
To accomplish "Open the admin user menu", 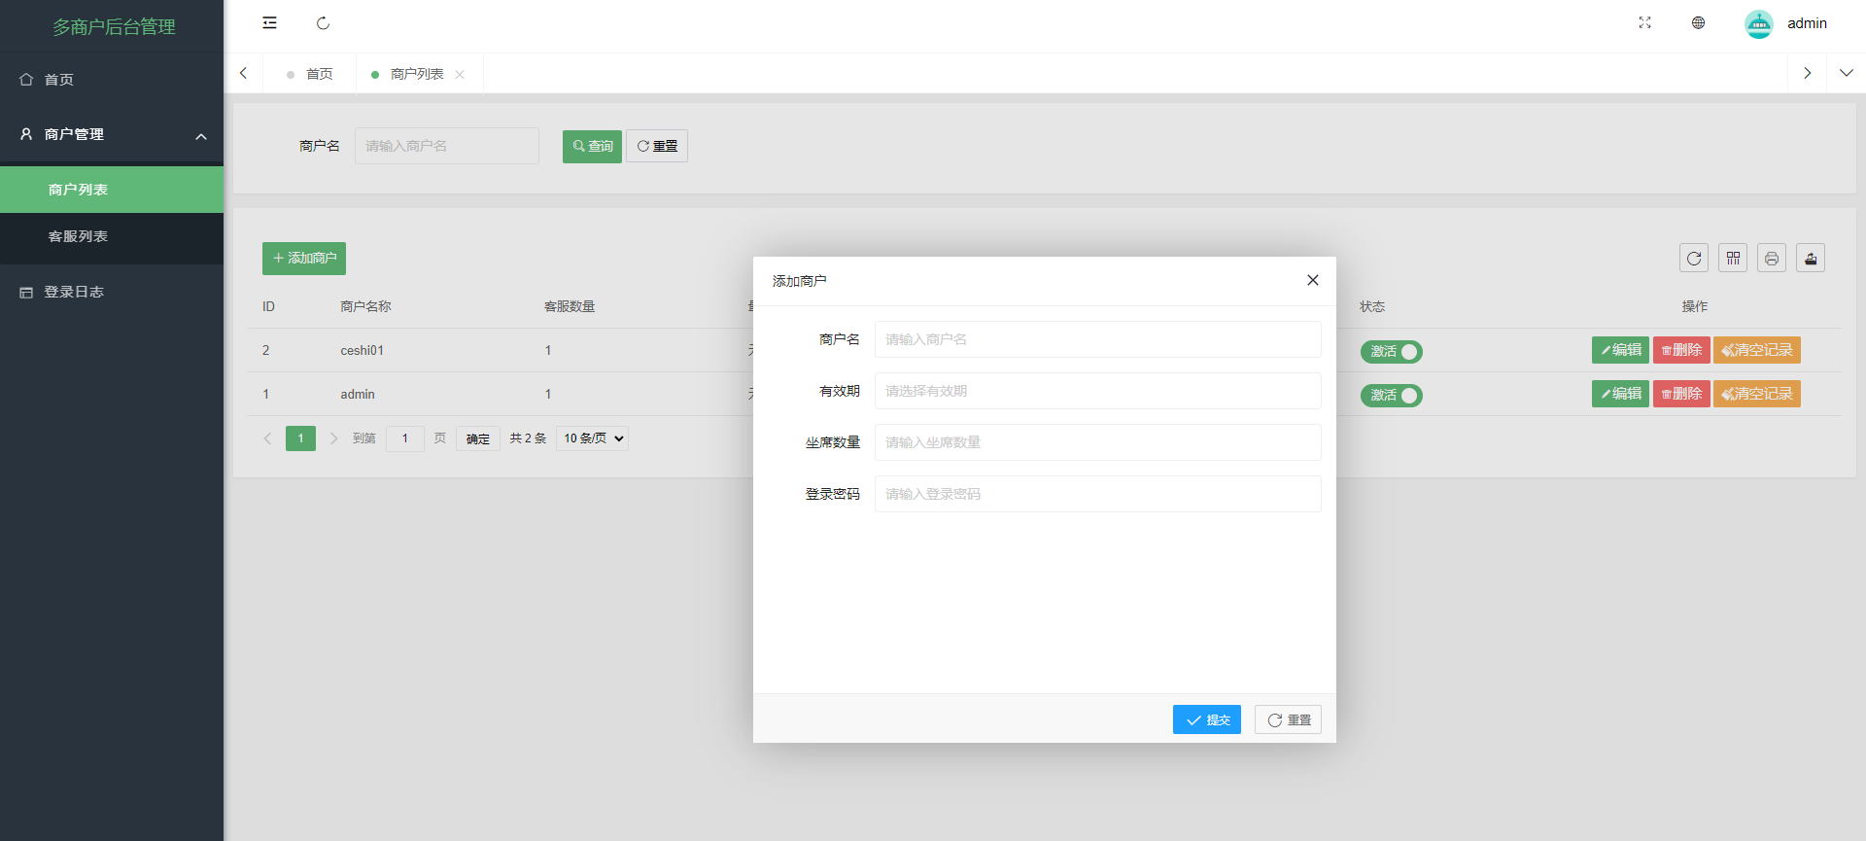I will point(1807,23).
